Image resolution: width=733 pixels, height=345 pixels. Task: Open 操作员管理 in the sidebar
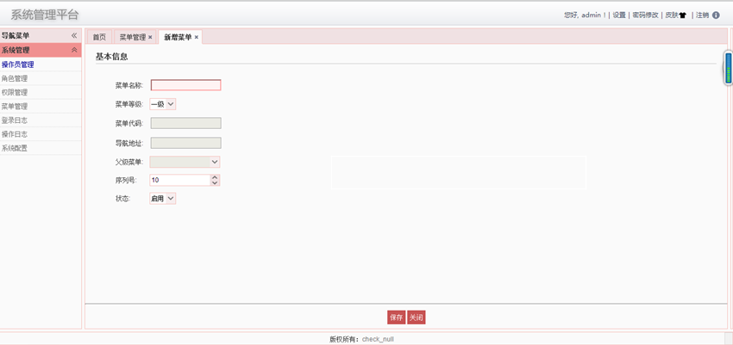pyautogui.click(x=41, y=65)
